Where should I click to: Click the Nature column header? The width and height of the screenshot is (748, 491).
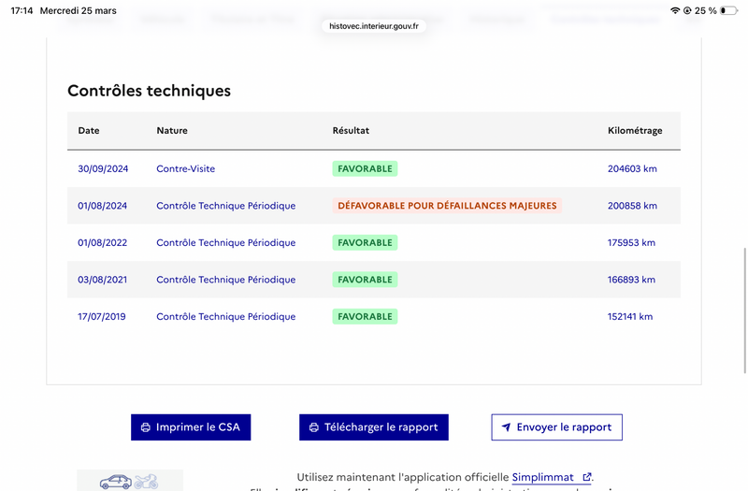coord(172,131)
